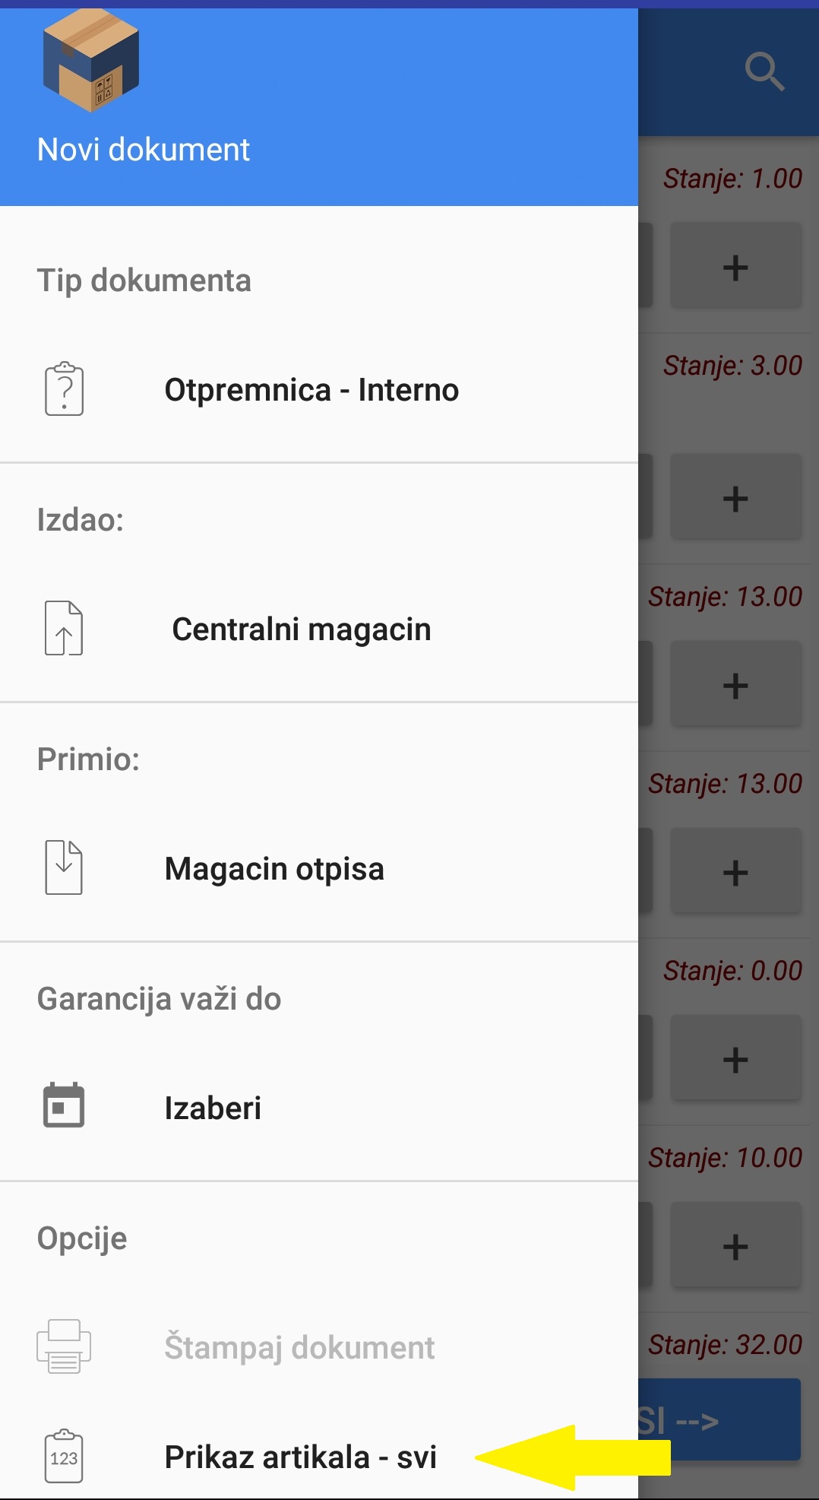The width and height of the screenshot is (819, 1500).
Task: Increase quantity for Stanje 10.00 item
Action: (x=735, y=1246)
